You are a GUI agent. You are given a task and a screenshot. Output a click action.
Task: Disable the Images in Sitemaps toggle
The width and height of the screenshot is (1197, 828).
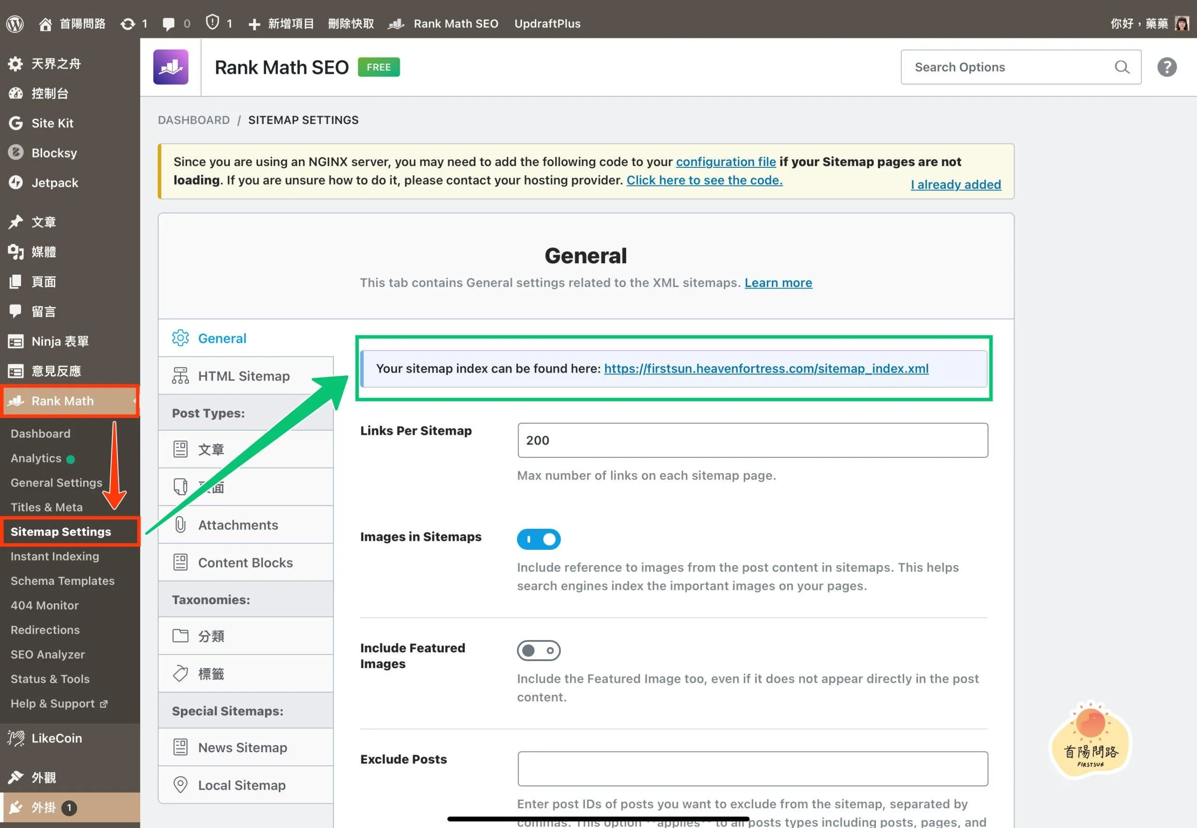538,539
